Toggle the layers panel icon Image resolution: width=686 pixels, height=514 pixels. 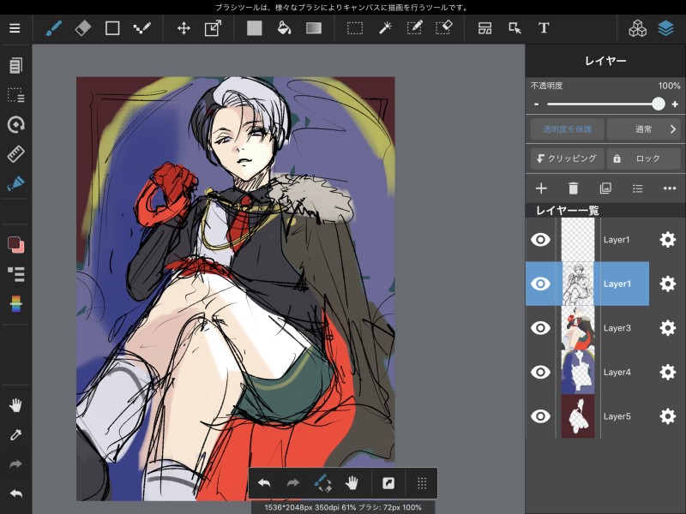pos(665,28)
